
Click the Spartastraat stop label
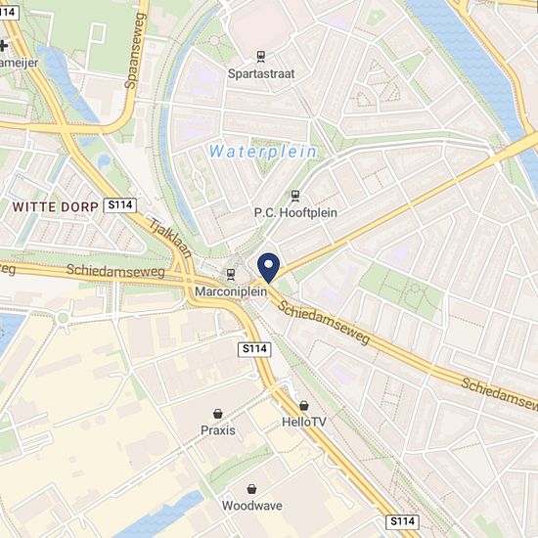tap(261, 73)
